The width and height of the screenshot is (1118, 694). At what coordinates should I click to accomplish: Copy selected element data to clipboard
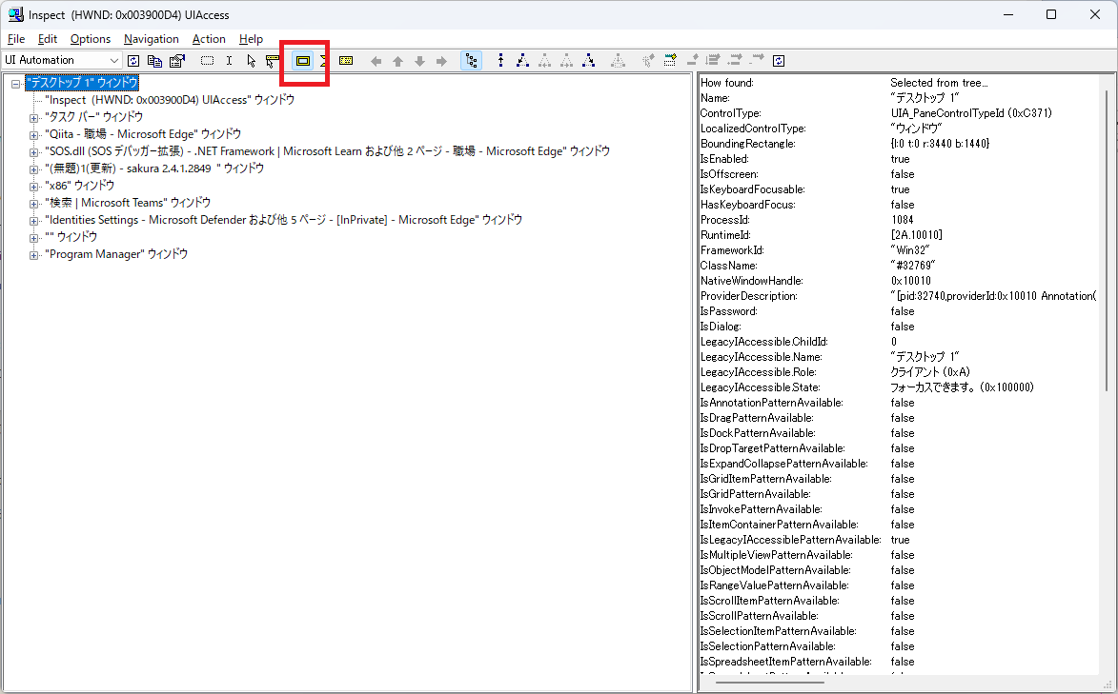tap(154, 60)
